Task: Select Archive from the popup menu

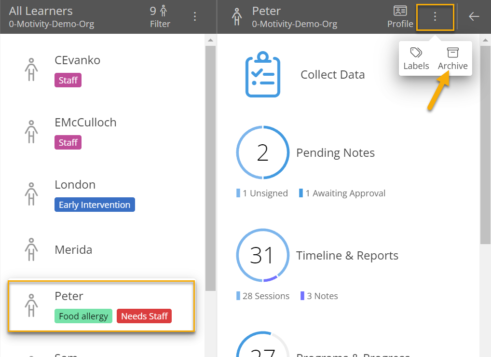Action: coord(452,58)
